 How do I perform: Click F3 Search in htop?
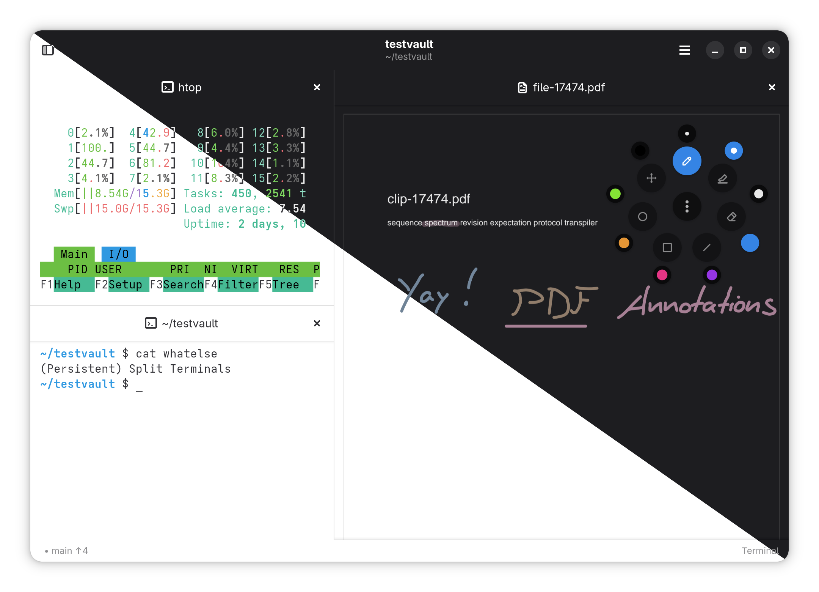pyautogui.click(x=177, y=284)
